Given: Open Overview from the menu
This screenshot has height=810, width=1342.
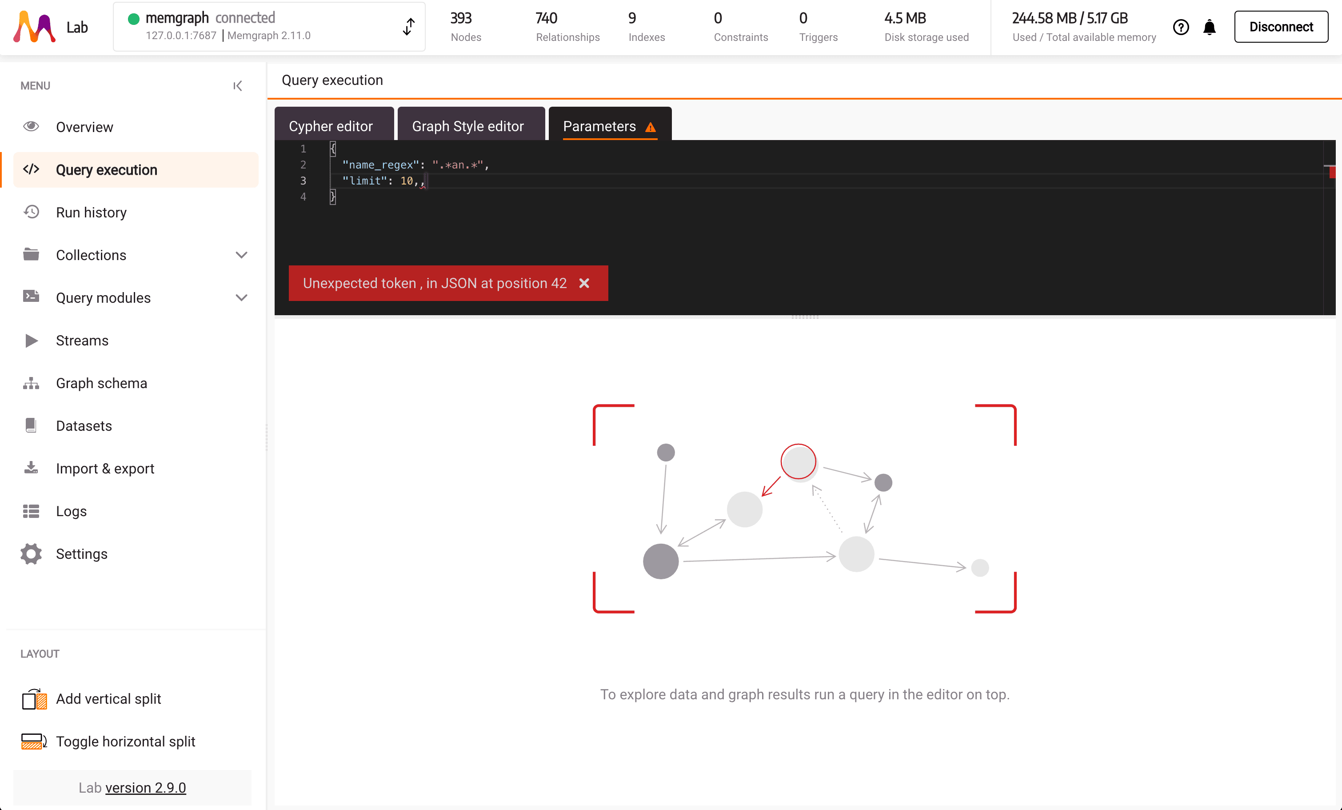Looking at the screenshot, I should [136, 127].
